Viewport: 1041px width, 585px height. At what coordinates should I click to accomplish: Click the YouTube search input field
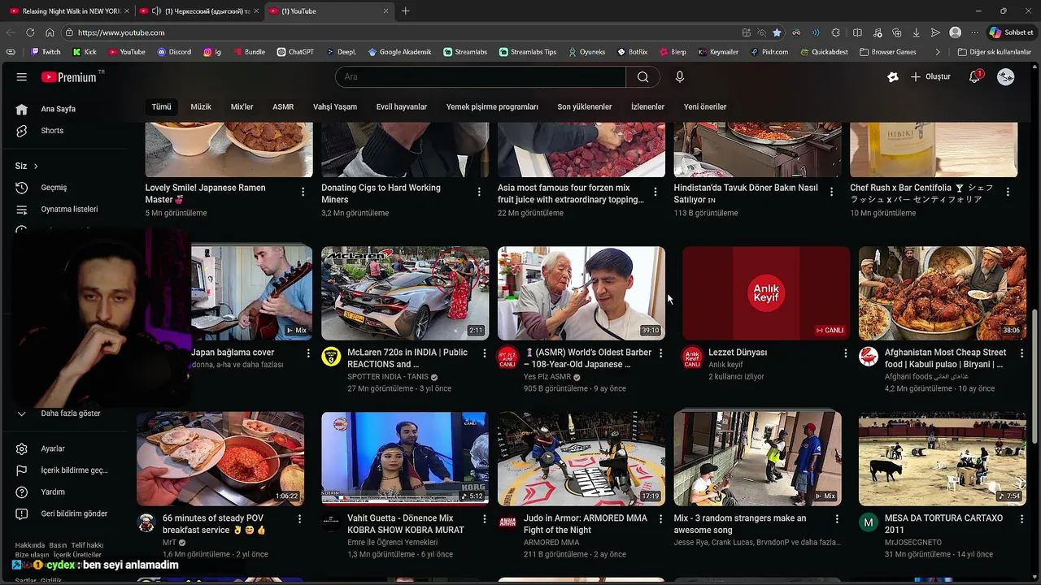pyautogui.click(x=481, y=77)
